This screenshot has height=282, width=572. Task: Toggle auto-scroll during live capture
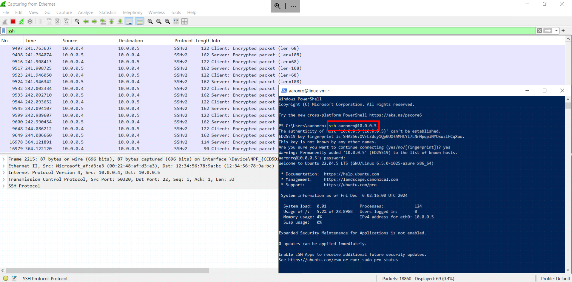129,21
